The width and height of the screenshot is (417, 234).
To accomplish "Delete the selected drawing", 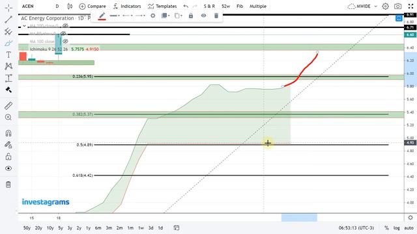I will tap(216, 16).
